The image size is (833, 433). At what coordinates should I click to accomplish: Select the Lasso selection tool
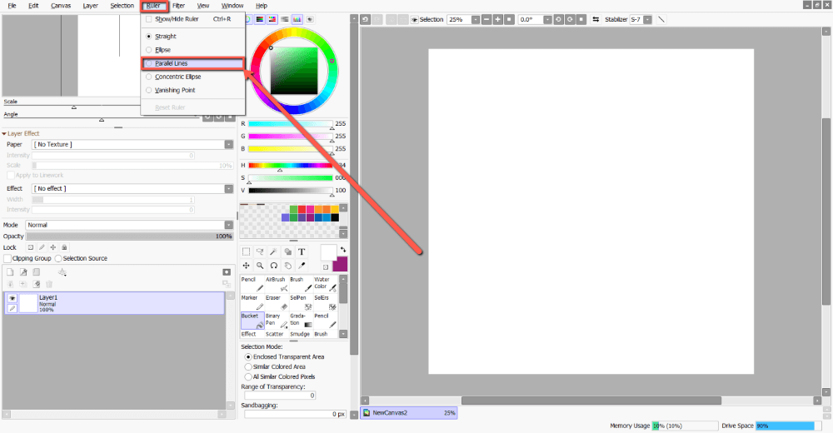point(260,251)
